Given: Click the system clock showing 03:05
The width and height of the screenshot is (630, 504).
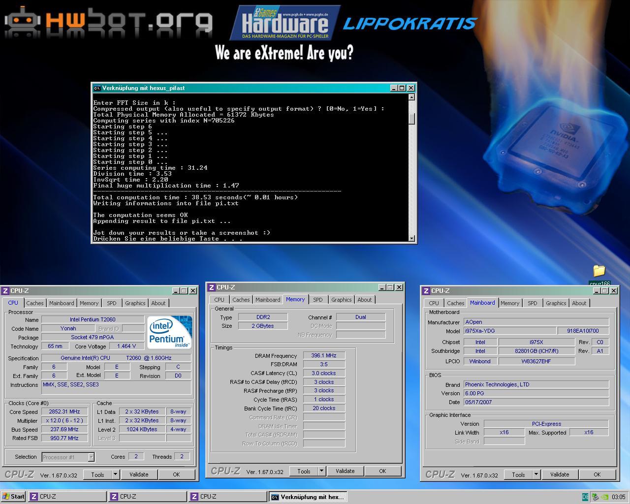Looking at the screenshot, I should click(x=618, y=497).
